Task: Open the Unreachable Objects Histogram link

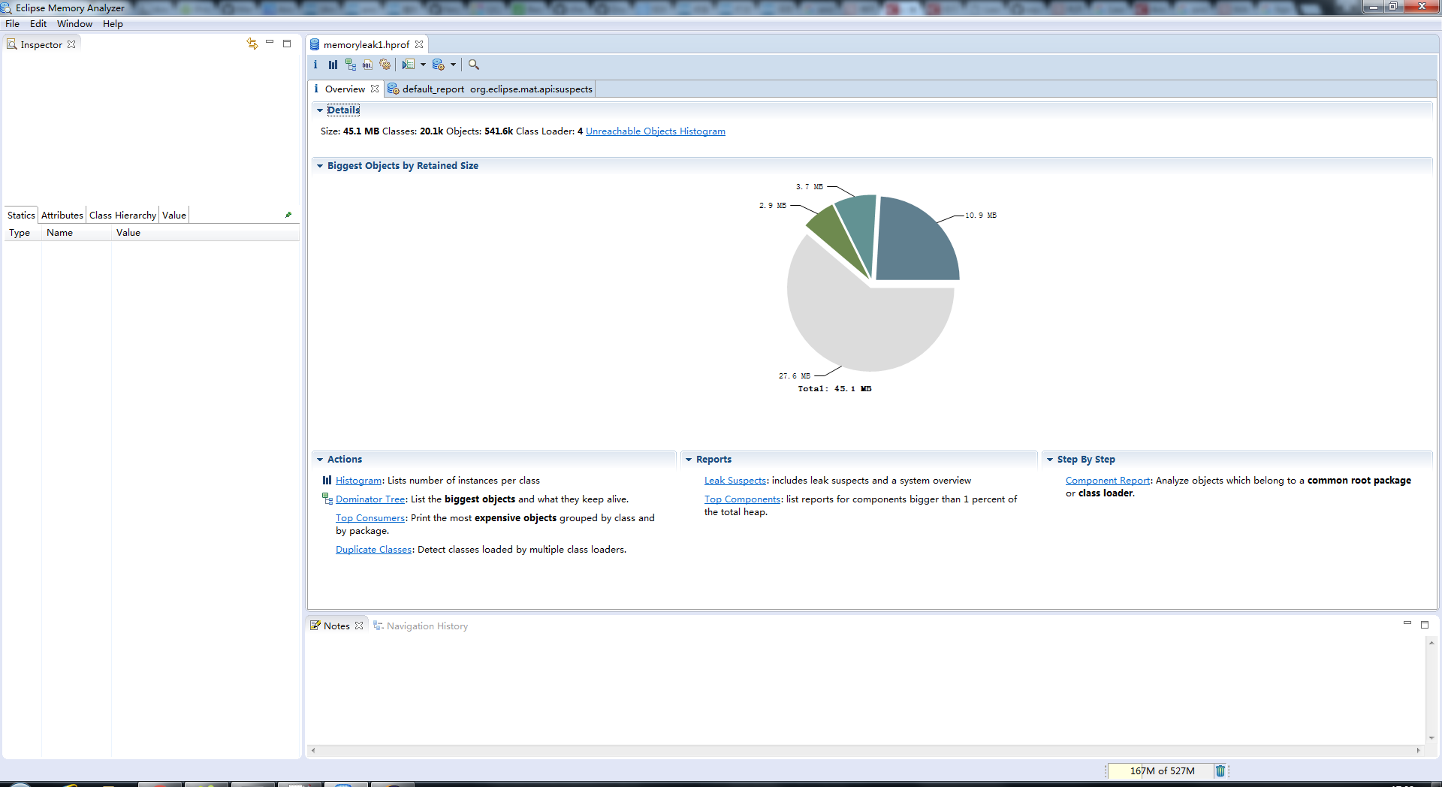Action: pyautogui.click(x=656, y=131)
